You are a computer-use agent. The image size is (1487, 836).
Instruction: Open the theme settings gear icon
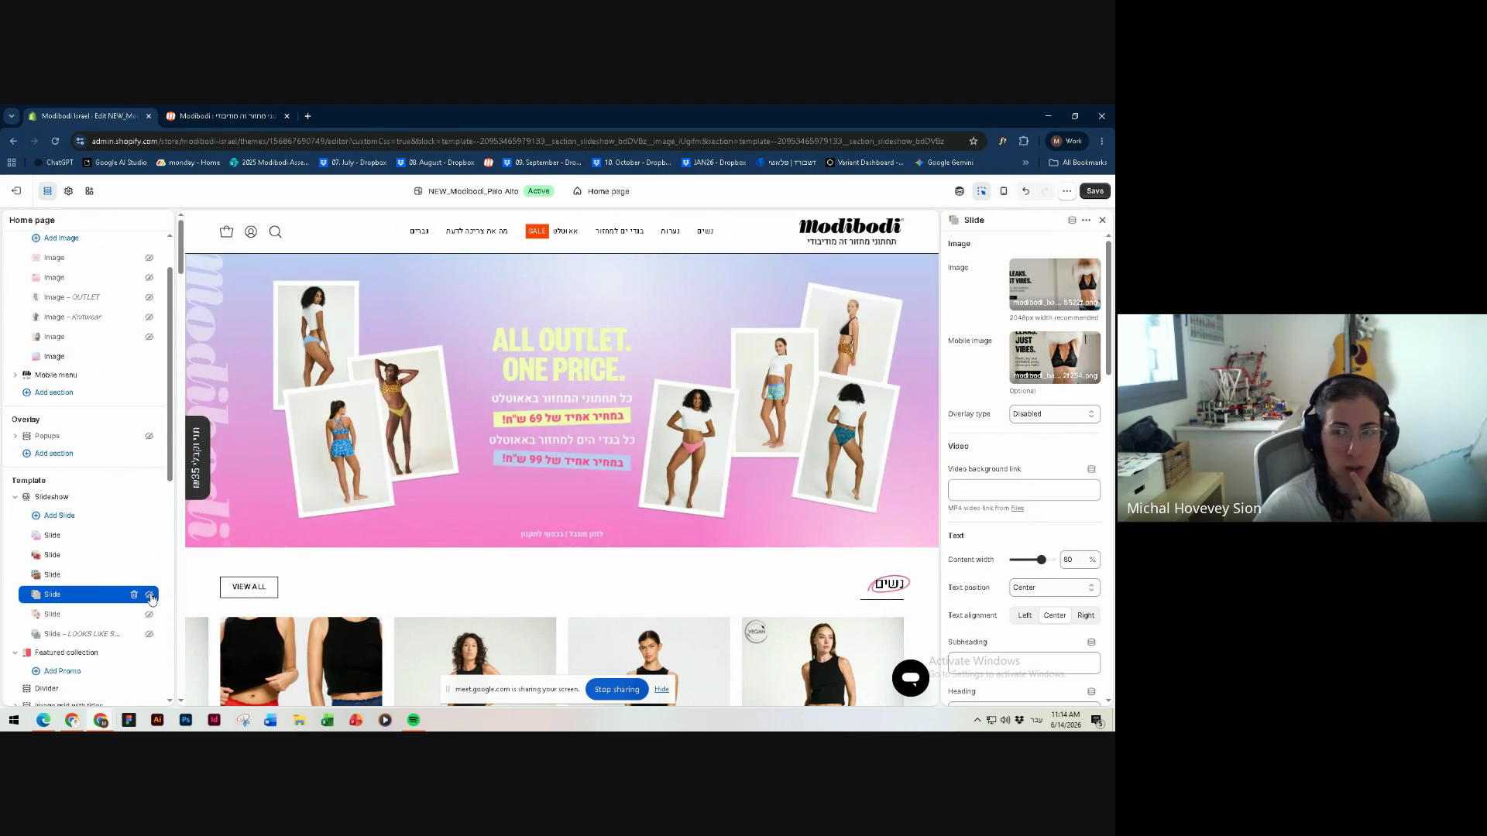tap(68, 191)
